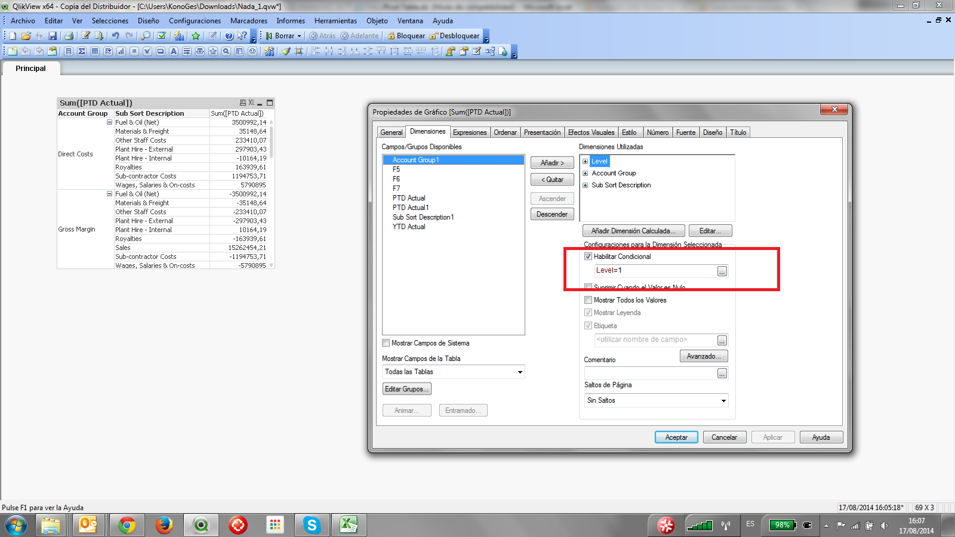Click the Bloquear lock icon
The height and width of the screenshot is (537, 955).
click(392, 36)
